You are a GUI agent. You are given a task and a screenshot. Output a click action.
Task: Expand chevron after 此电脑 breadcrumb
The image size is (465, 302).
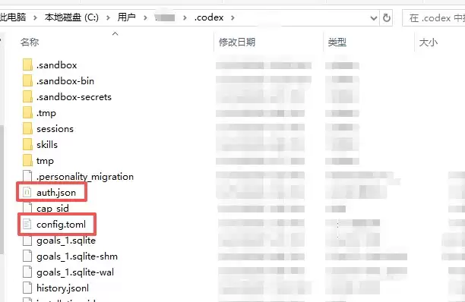point(35,17)
